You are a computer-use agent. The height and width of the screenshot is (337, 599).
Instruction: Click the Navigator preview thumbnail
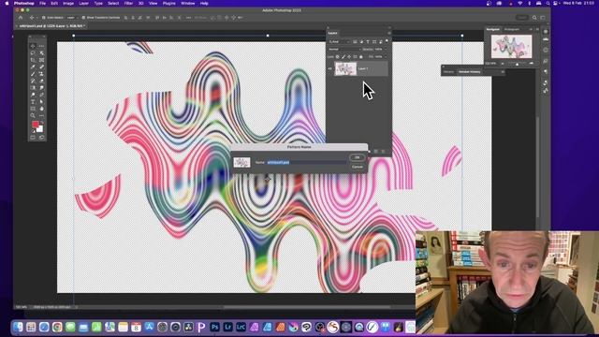[512, 46]
